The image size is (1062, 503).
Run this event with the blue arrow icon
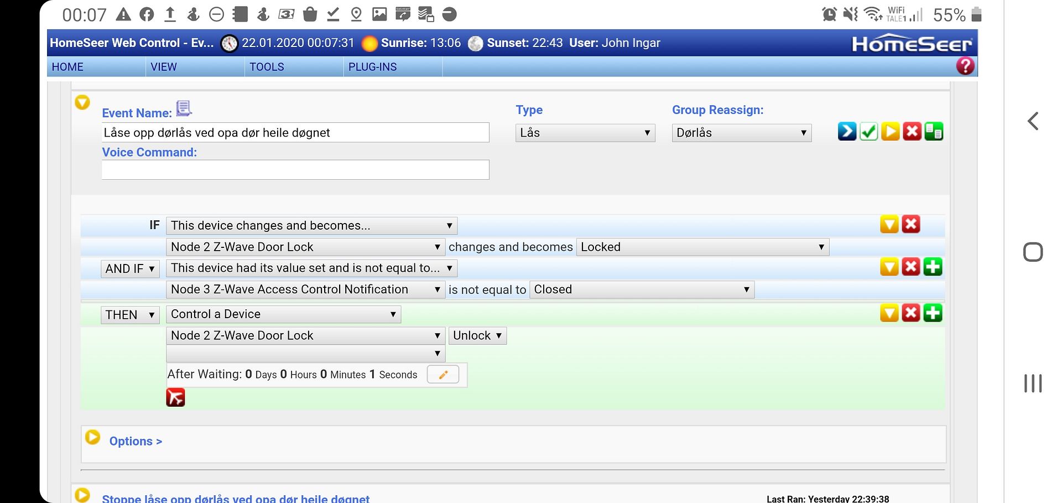846,131
